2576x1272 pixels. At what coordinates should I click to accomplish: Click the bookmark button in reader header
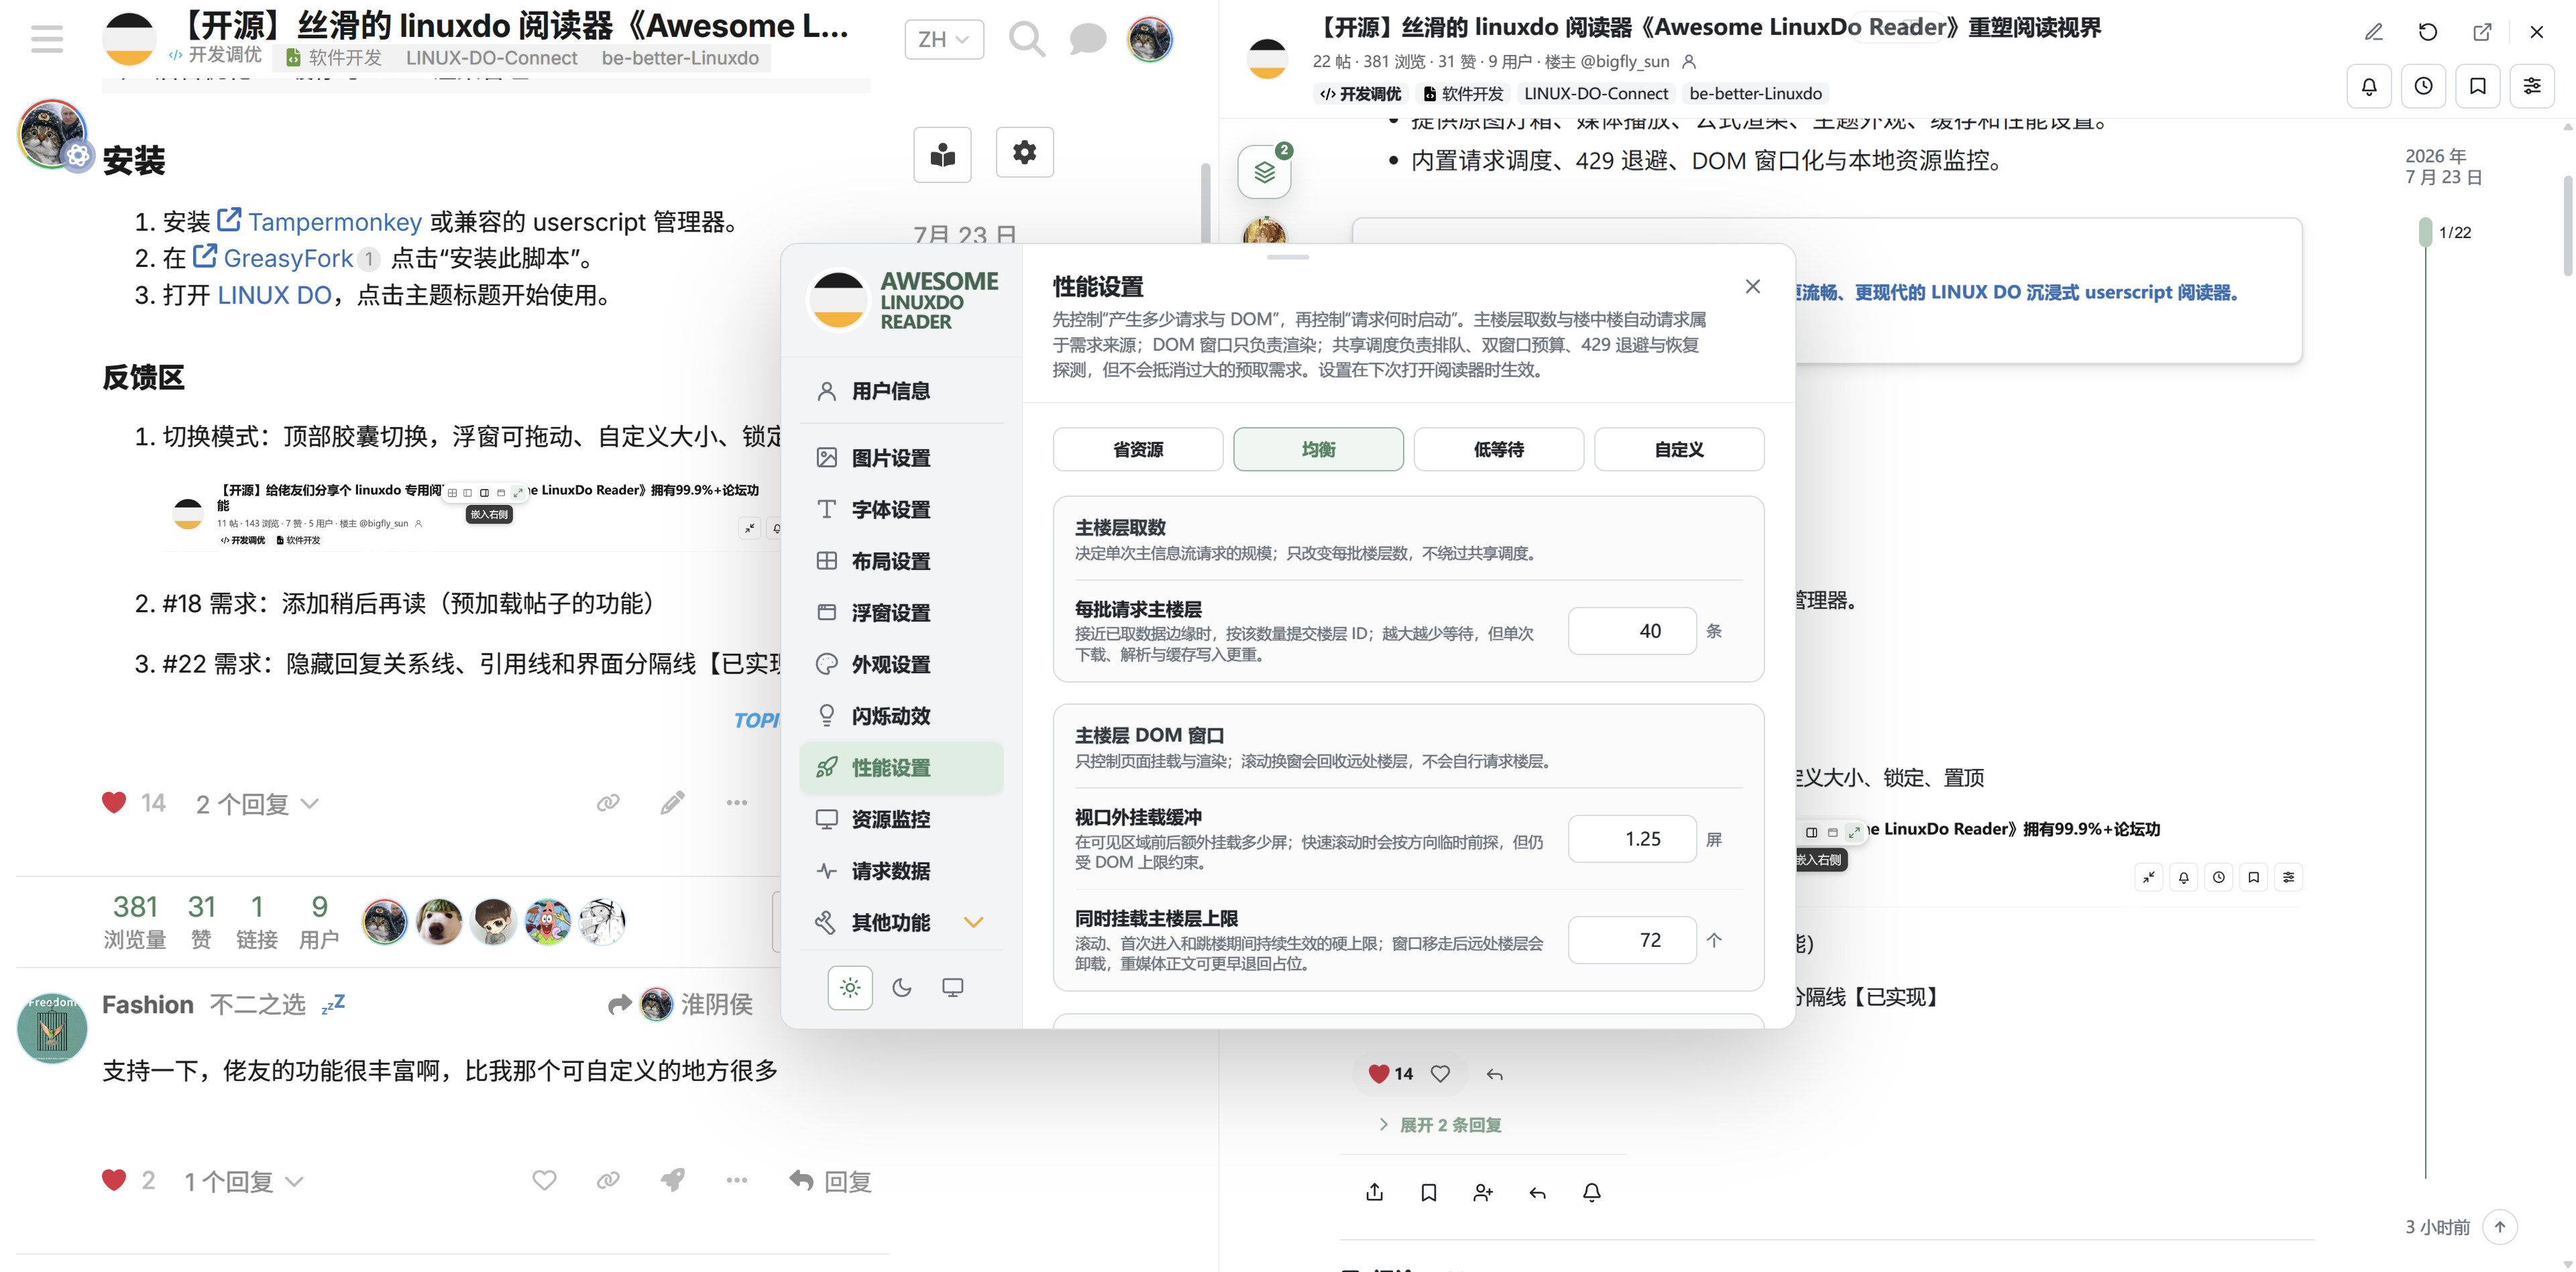tap(2478, 86)
